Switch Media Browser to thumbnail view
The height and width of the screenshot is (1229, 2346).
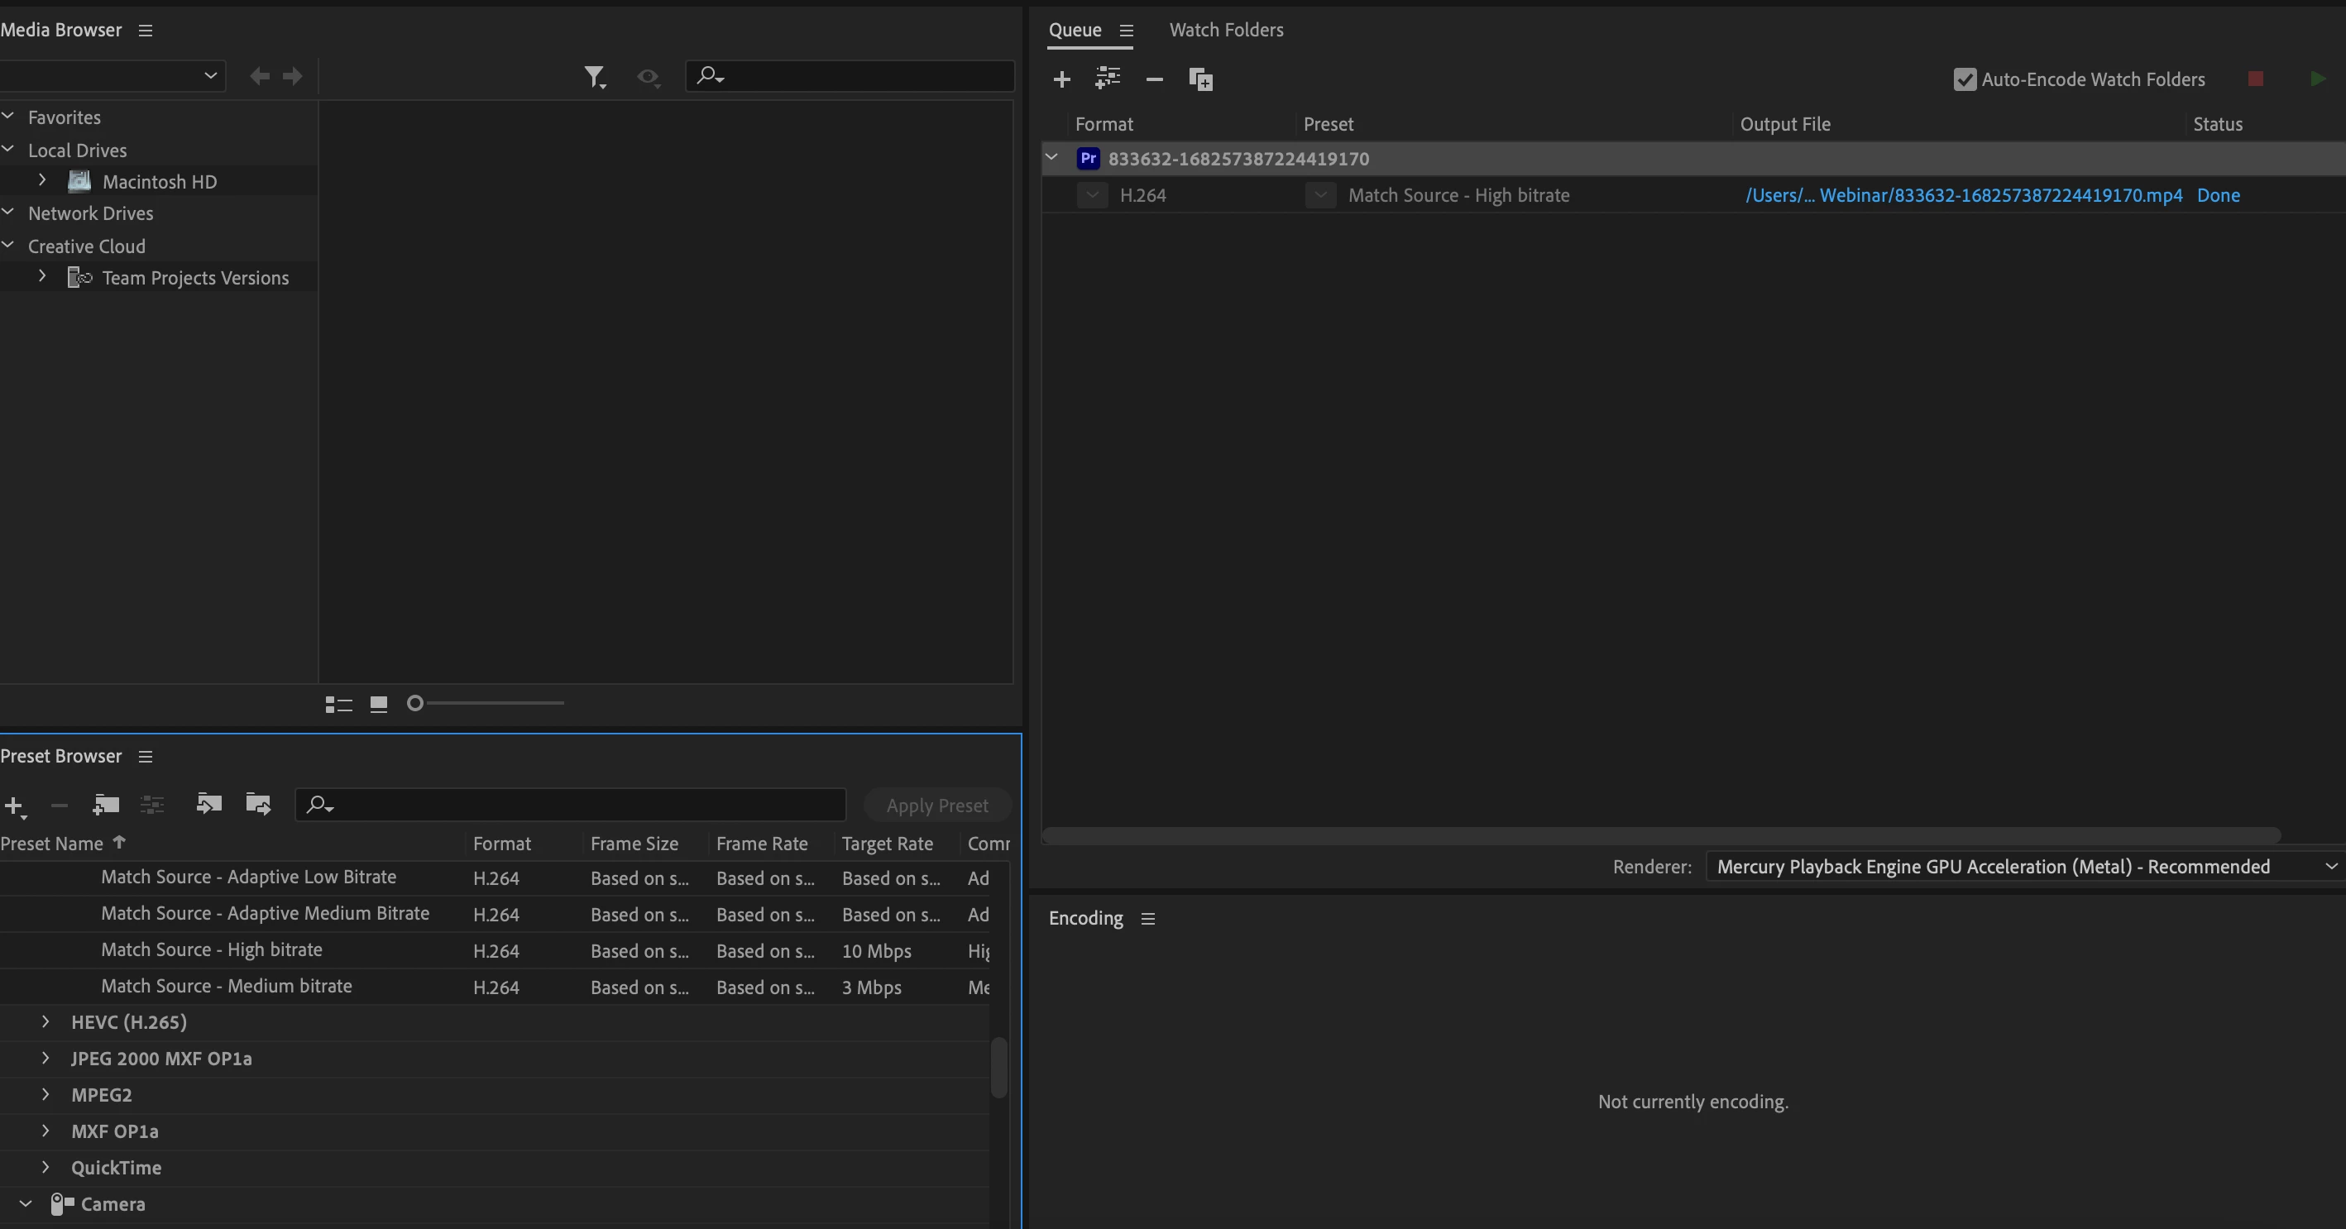[379, 704]
